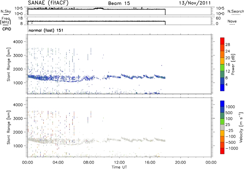Click the "Velocity [m s-1]" colorbar title
The image size is (244, 169).
241,127
